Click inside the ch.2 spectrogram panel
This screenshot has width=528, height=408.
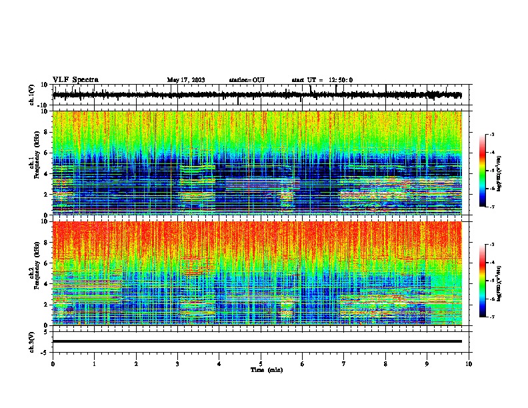click(x=257, y=273)
